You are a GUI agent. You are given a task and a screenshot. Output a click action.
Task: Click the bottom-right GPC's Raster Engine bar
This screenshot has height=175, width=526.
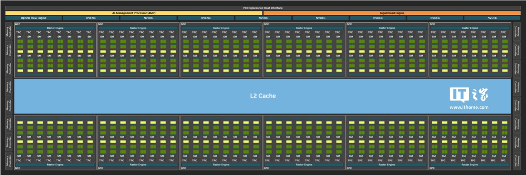click(x=470, y=164)
